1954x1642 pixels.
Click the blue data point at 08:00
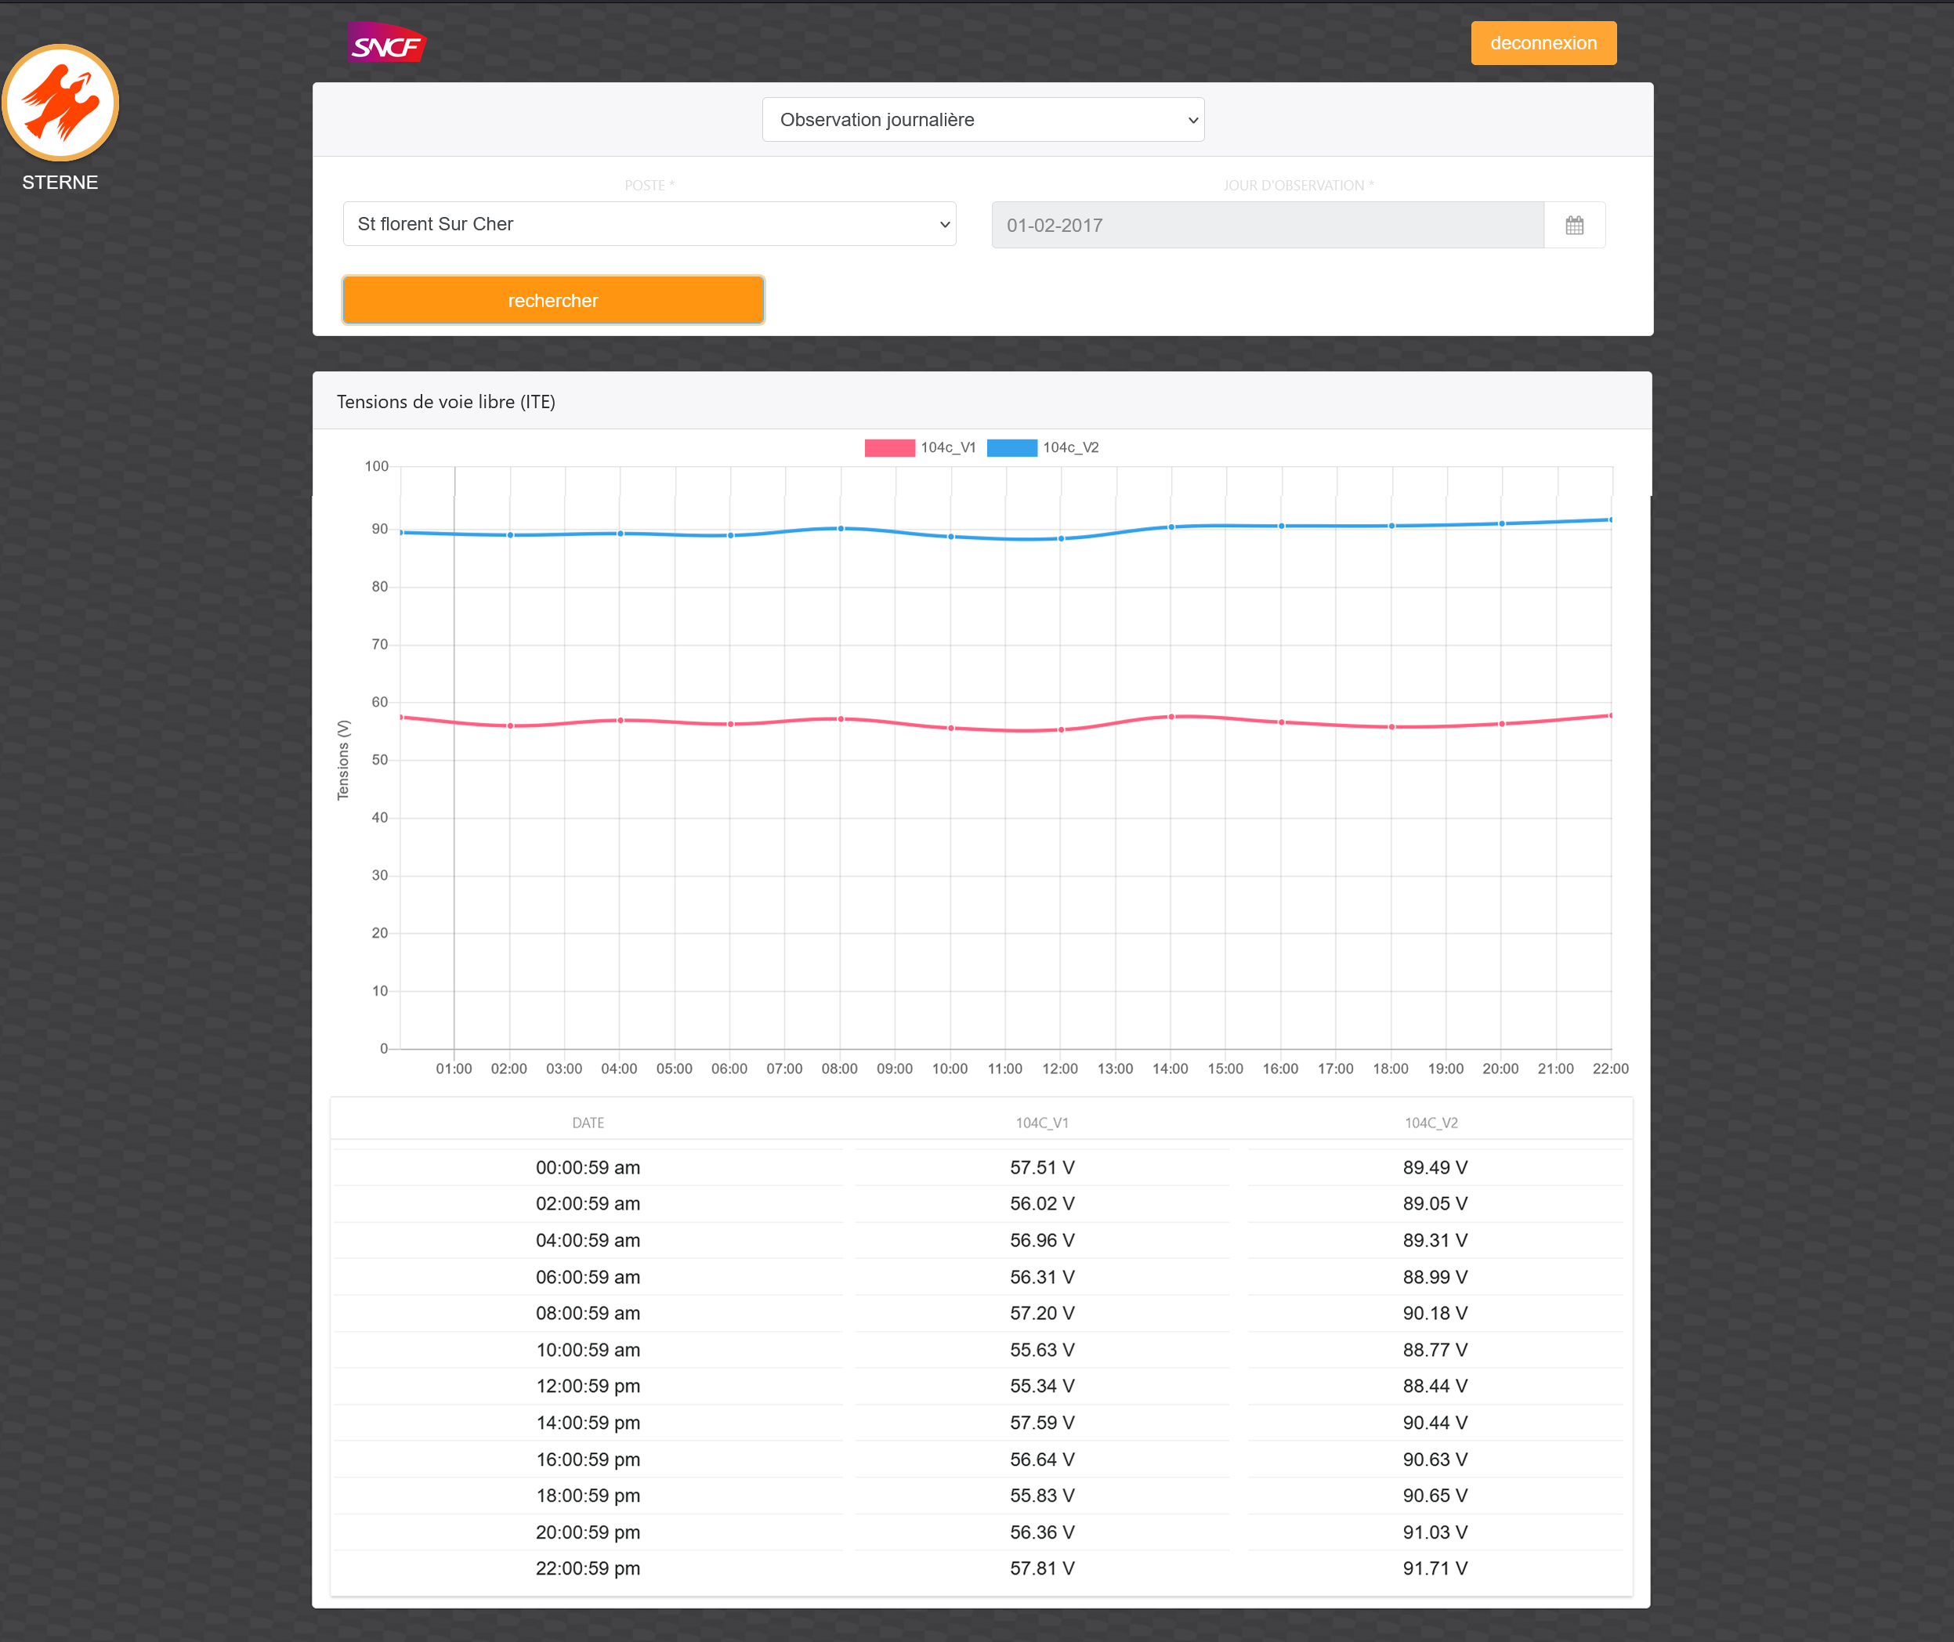point(841,529)
